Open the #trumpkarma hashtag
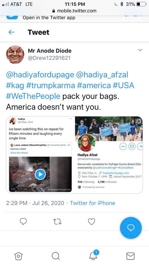Viewport: 149px width, 266px height. coord(51,86)
